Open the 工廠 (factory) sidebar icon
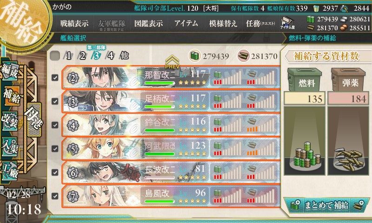This screenshot has width=372, height=223. [x=10, y=171]
